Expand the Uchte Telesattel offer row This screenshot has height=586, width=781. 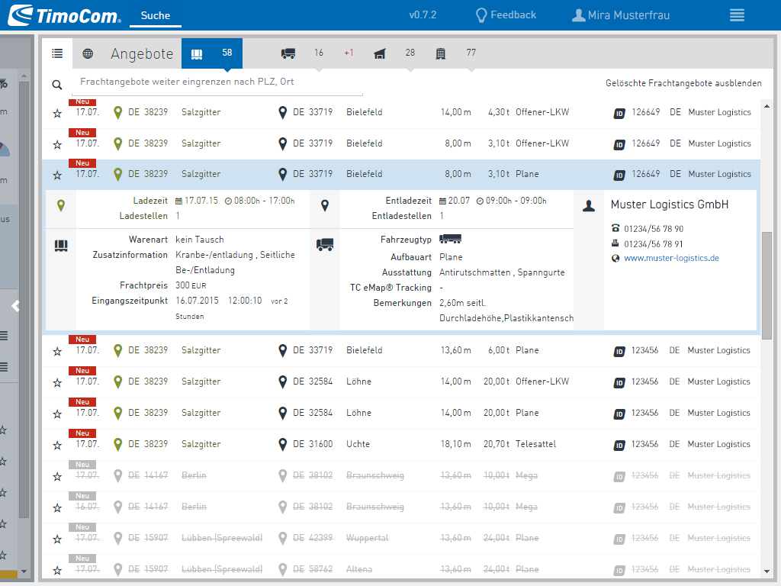[x=401, y=445]
